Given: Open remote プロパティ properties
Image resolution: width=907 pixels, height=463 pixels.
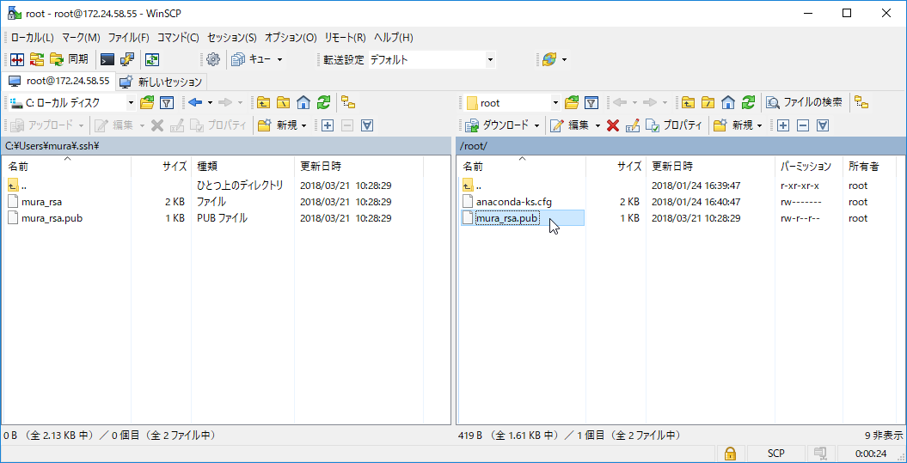Looking at the screenshot, I should click(x=674, y=125).
